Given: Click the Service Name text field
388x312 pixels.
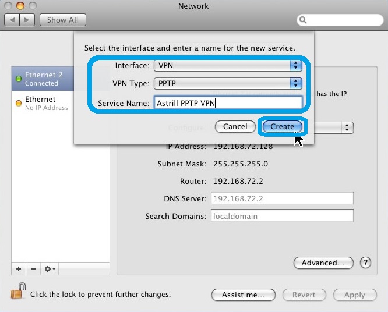Looking at the screenshot, I should [x=228, y=102].
